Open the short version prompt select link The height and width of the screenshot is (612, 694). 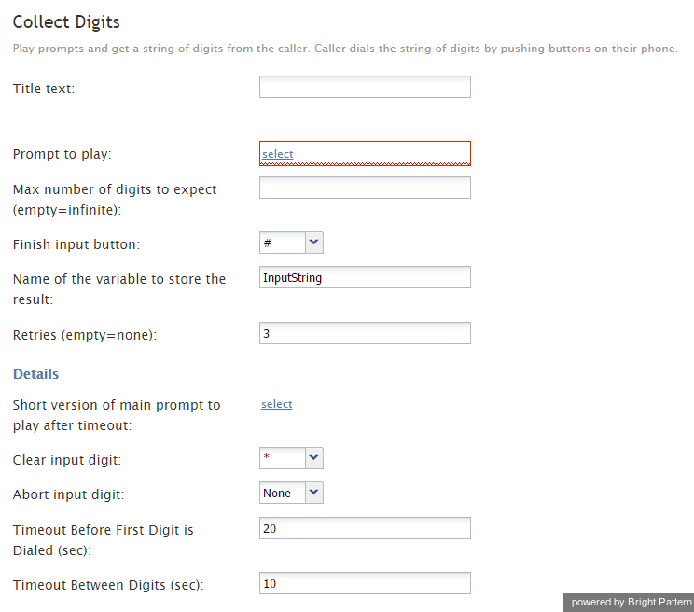click(277, 404)
